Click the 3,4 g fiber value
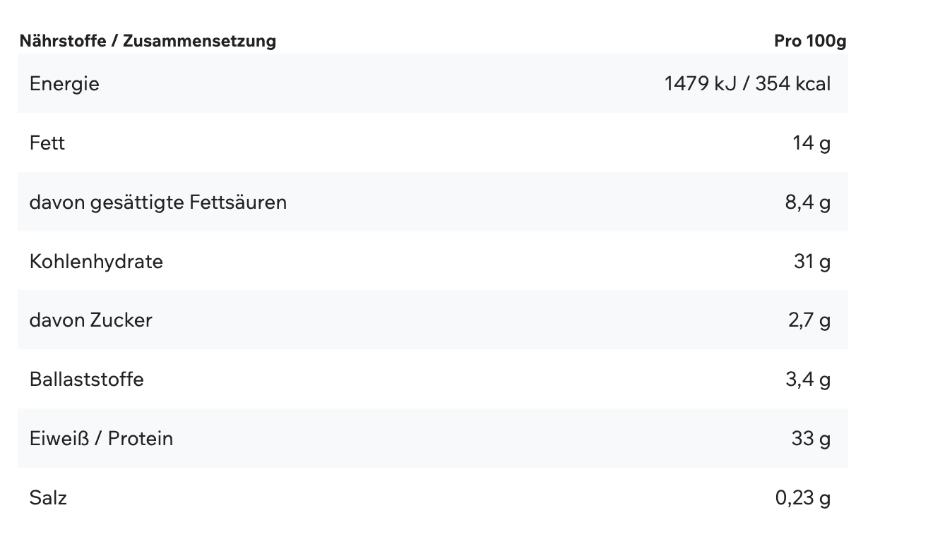Screen dimensions: 928x539 [808, 380]
